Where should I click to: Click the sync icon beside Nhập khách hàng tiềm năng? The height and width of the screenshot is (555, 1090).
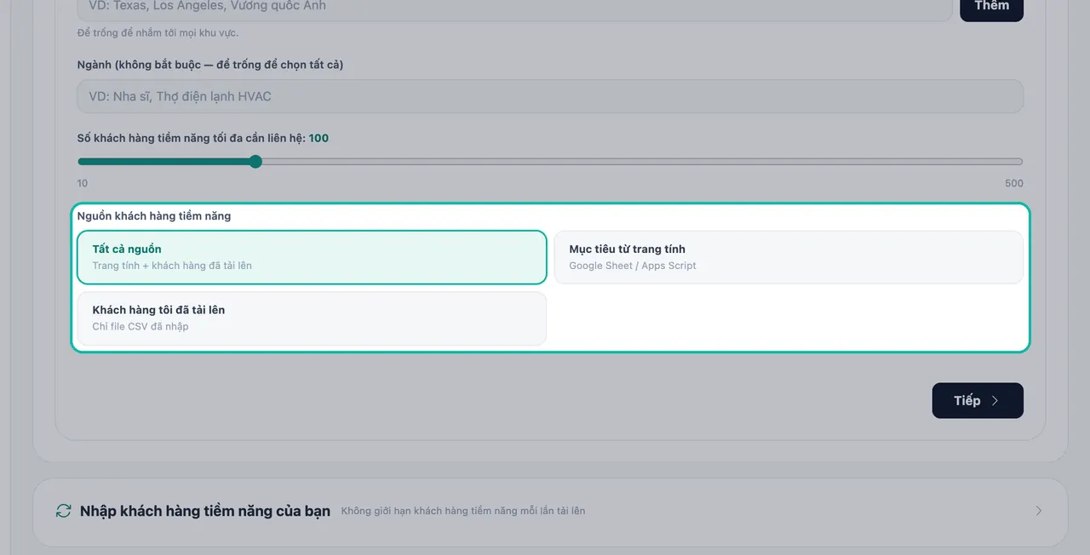pos(63,511)
